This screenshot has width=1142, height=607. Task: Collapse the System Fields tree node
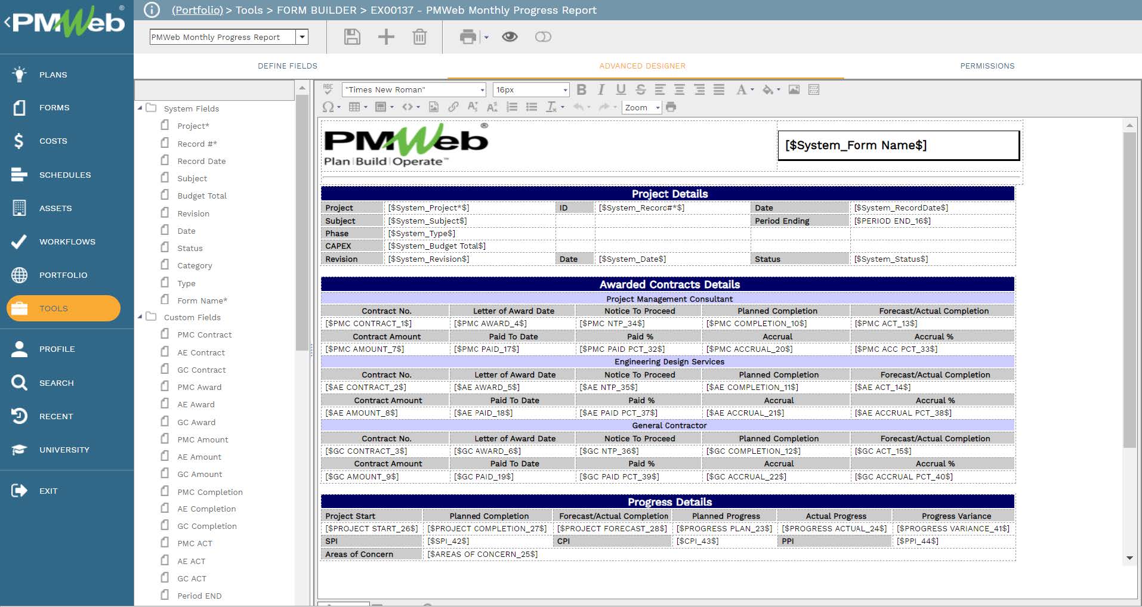pos(140,108)
